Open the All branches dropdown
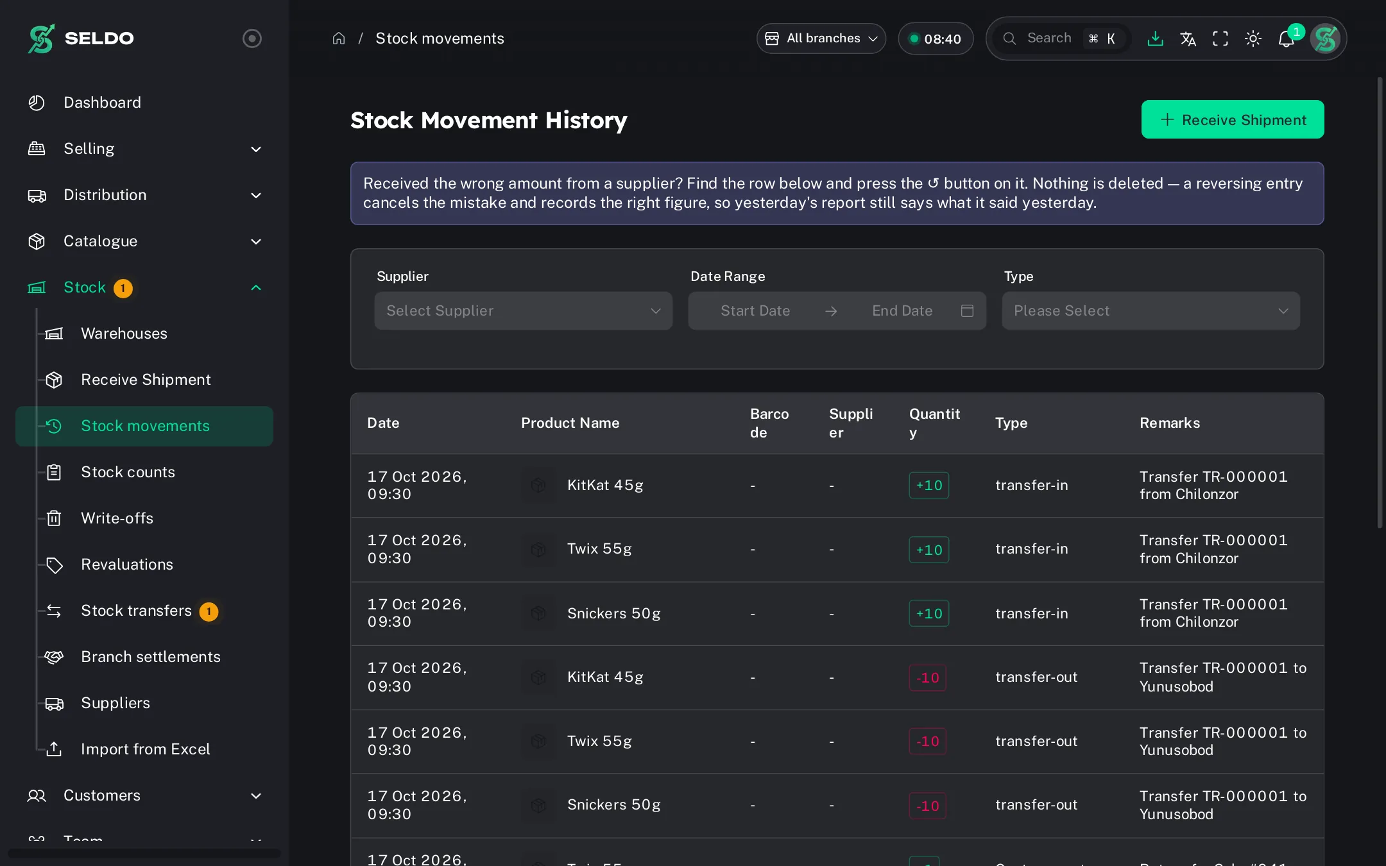1386x866 pixels. 821,38
